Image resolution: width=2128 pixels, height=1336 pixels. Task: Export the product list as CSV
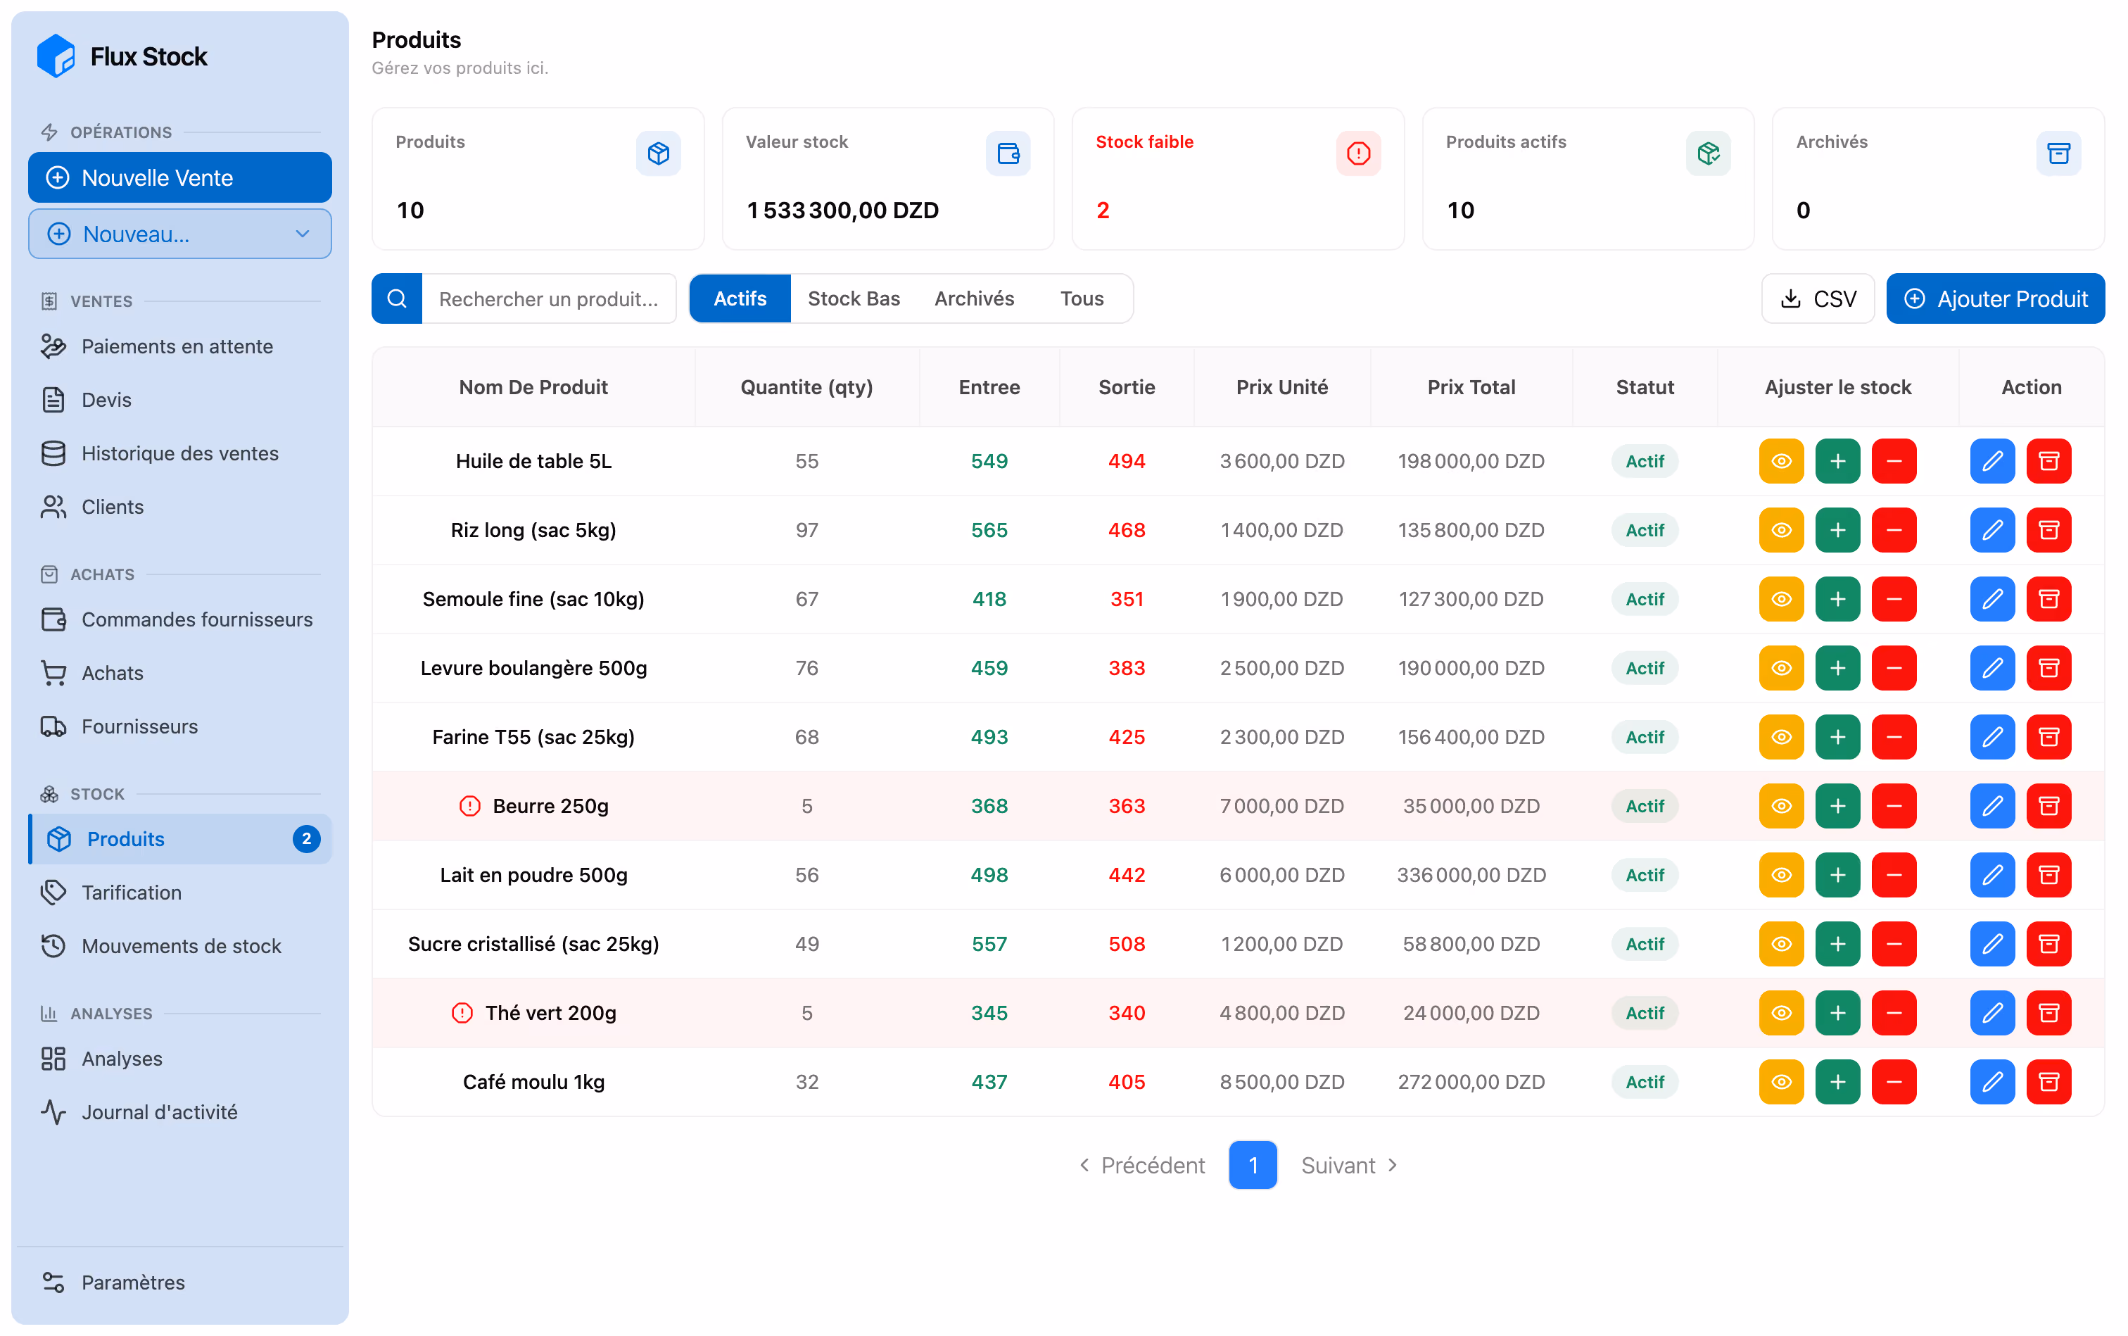[x=1817, y=298]
